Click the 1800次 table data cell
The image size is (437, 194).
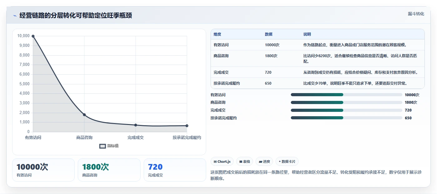click(x=271, y=56)
